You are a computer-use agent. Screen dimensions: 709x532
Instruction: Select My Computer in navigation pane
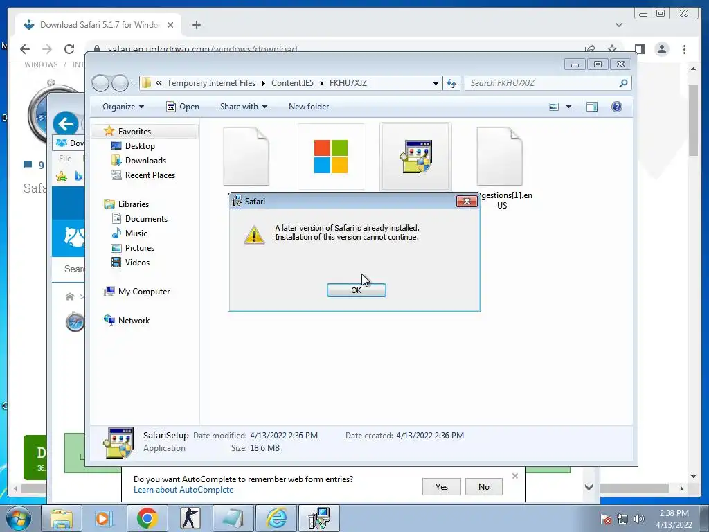click(144, 292)
